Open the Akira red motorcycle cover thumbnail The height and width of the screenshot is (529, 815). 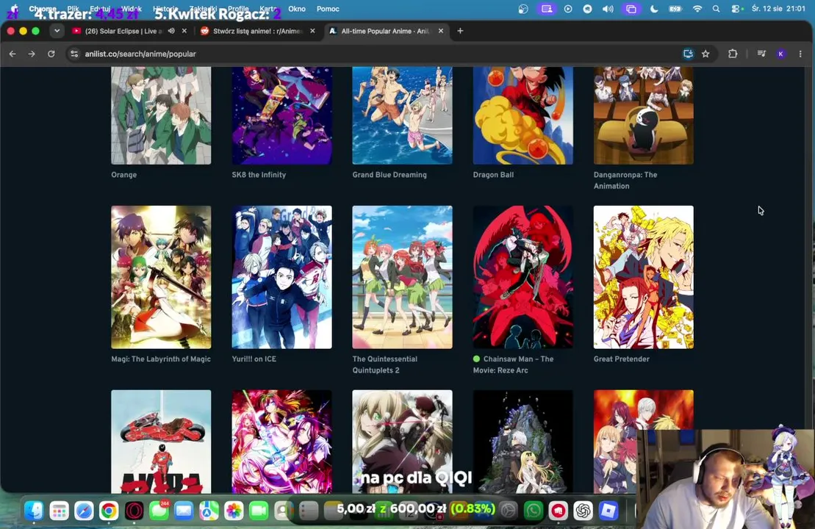161,441
